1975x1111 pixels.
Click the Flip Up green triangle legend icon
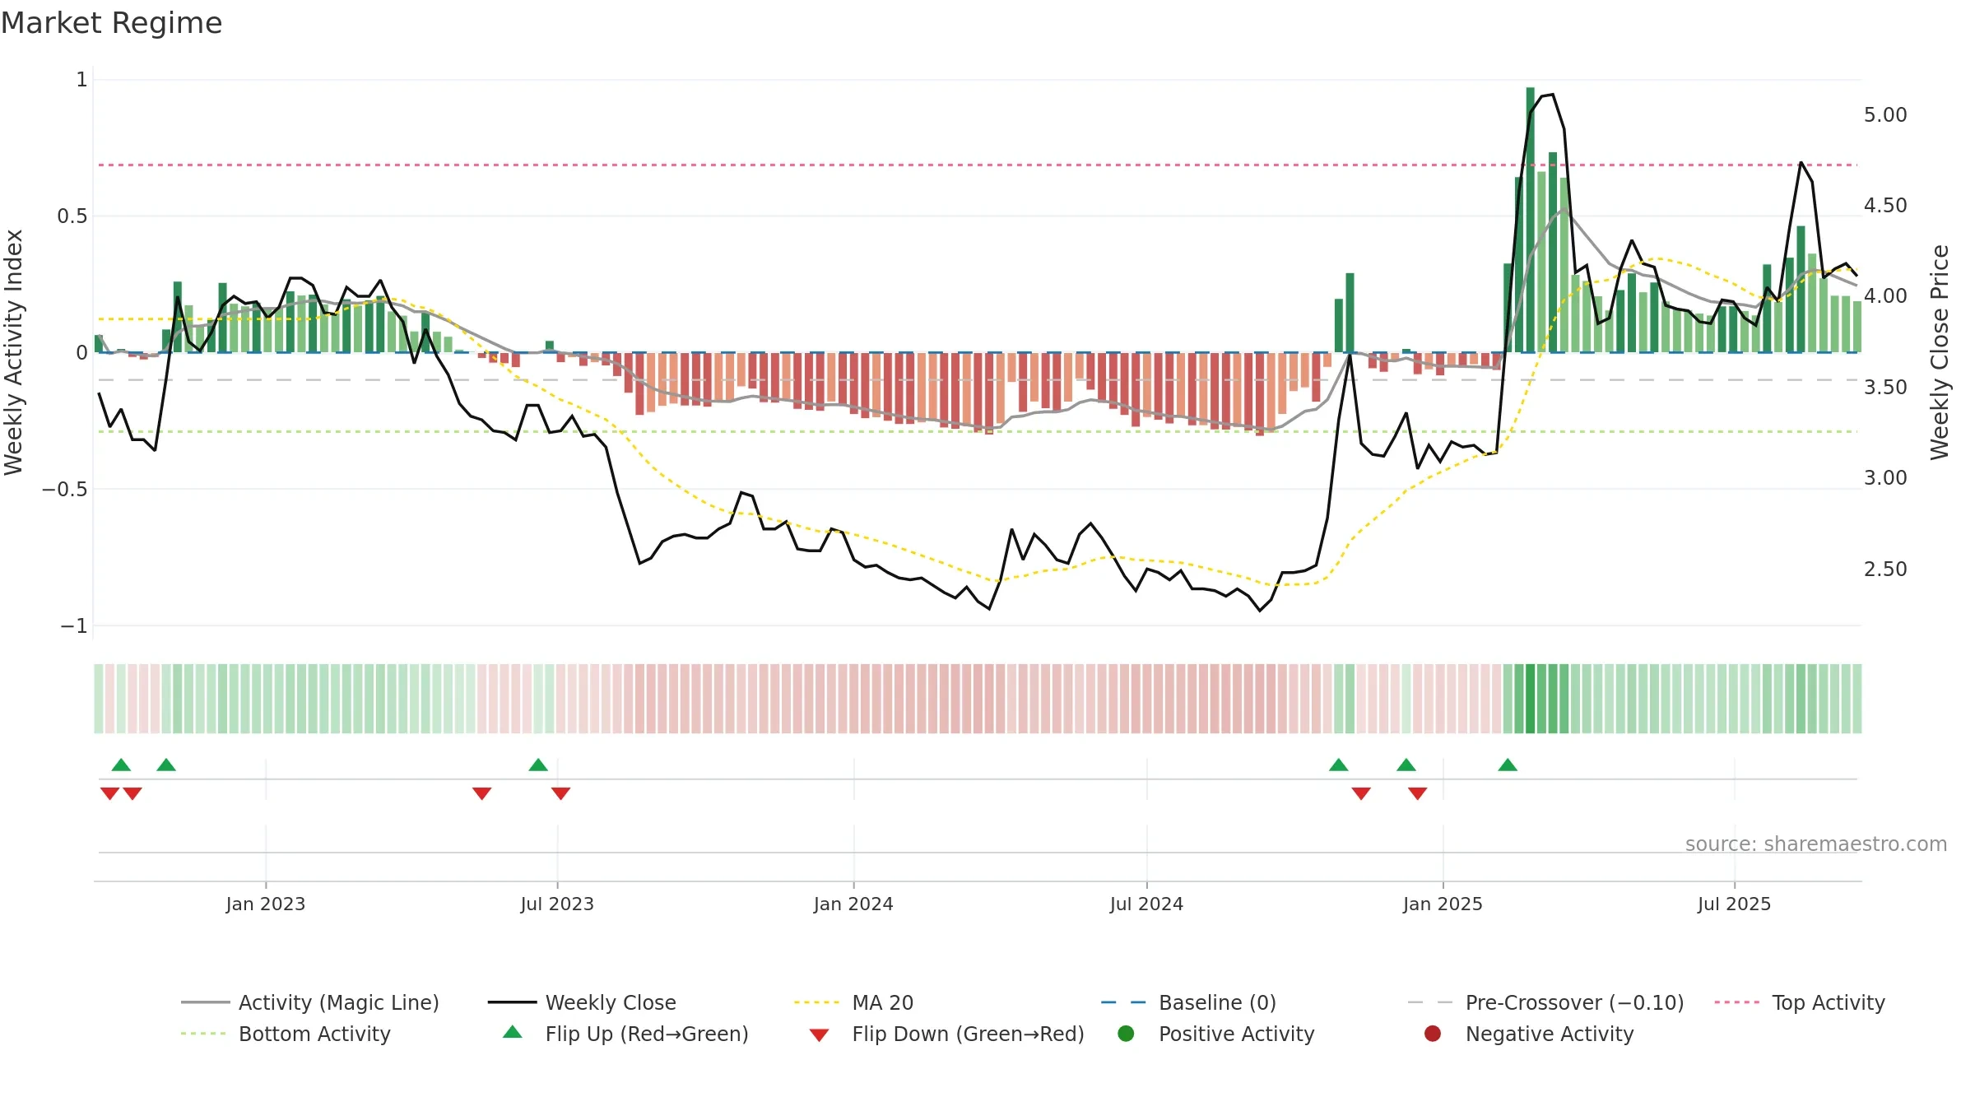(x=513, y=1032)
